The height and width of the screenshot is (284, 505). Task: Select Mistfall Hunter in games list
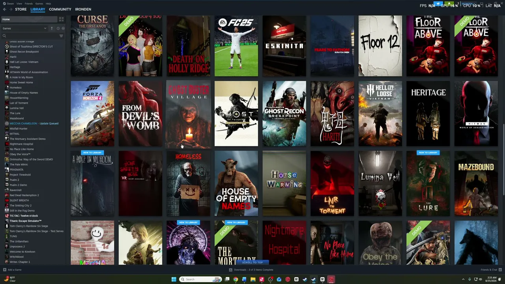[19, 129]
